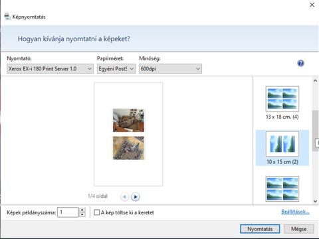
Task: Go to the previous preview page
Action: [x=124, y=197]
